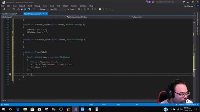Viewport: 200px width, 112px height.
Task: Click the editor split window handle
Action: 194,20
